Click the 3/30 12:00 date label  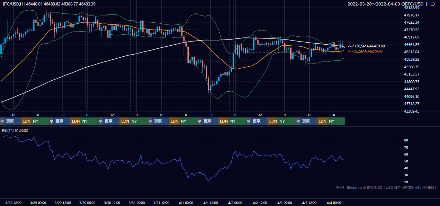click(x=112, y=203)
